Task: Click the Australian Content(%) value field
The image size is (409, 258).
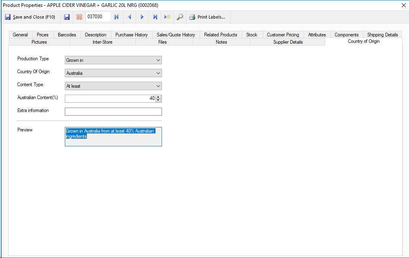Action: pyautogui.click(x=110, y=99)
